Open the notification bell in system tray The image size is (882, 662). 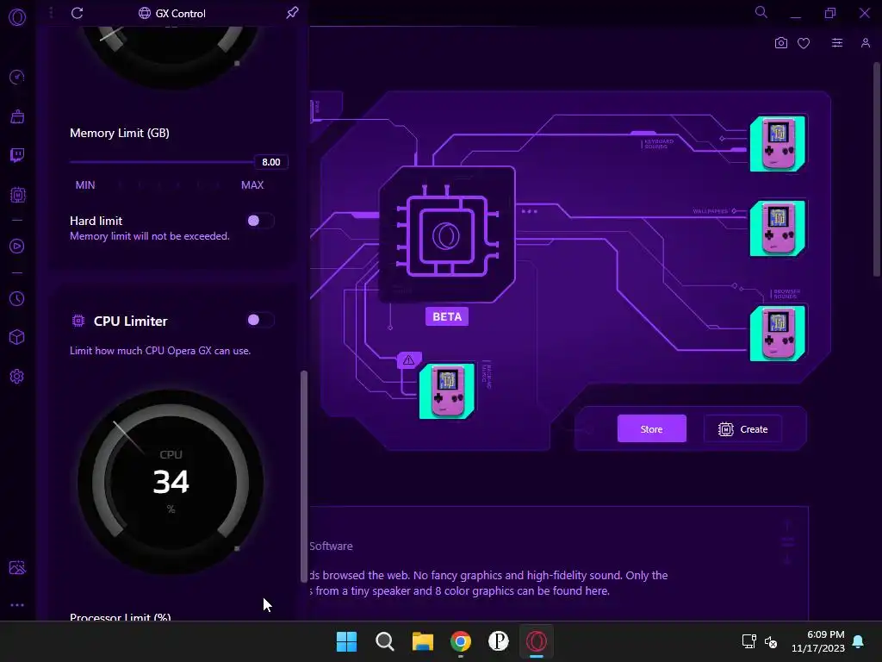(x=859, y=641)
